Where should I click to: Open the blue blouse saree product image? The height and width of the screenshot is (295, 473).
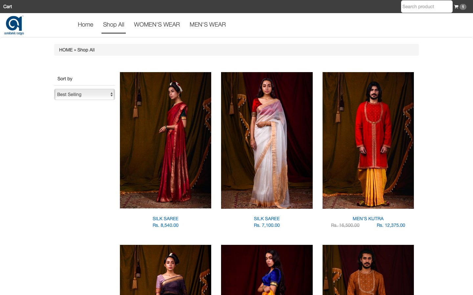click(267, 270)
